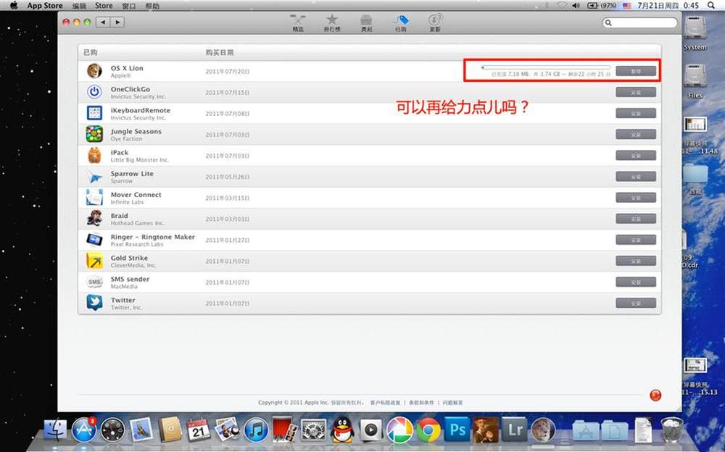
Task: Click the SMS sender app icon
Action: click(x=94, y=282)
